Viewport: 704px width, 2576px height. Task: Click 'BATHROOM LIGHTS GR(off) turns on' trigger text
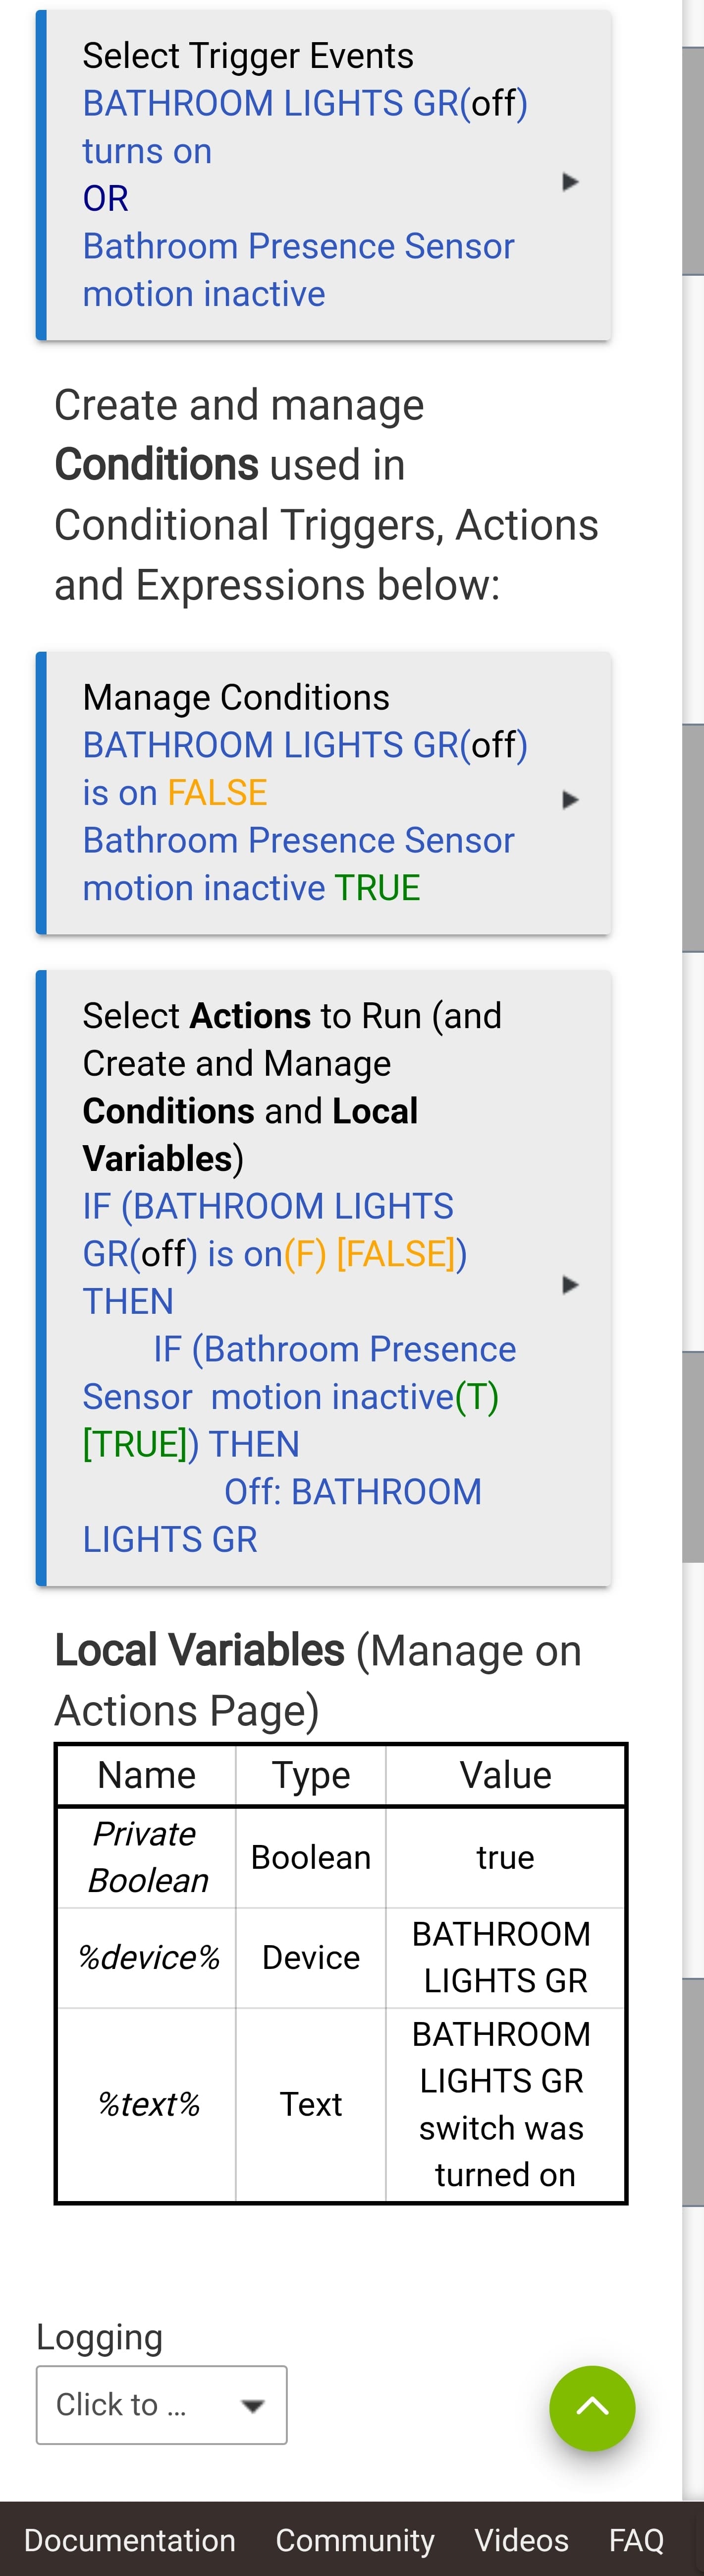[305, 127]
